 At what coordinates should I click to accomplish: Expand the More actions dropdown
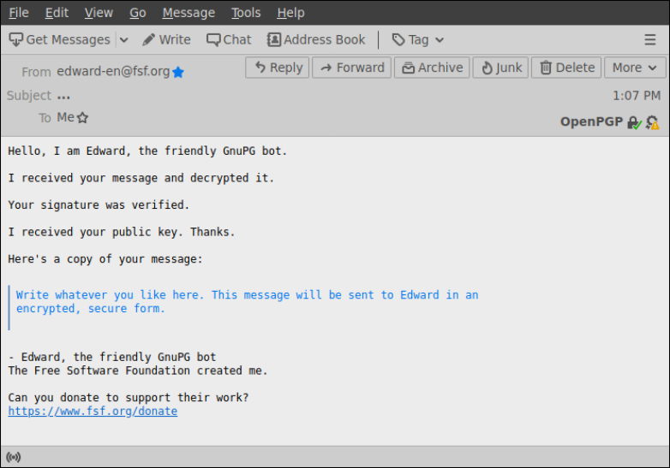click(x=635, y=68)
